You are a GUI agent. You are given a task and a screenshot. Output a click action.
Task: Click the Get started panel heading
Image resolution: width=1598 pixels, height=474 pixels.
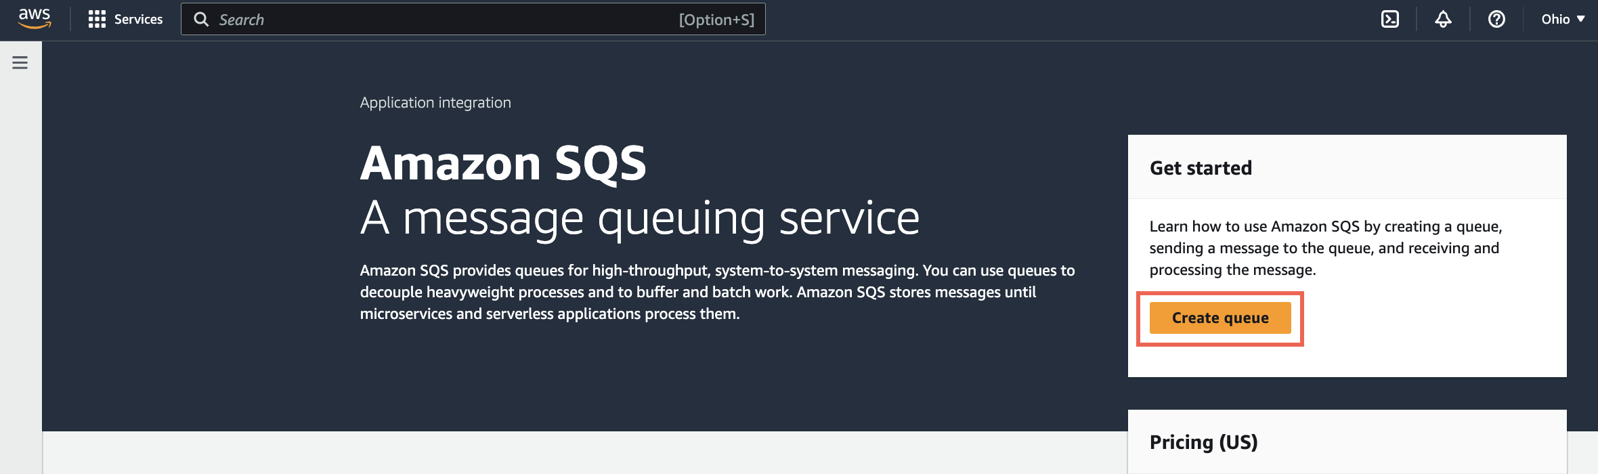click(1201, 168)
